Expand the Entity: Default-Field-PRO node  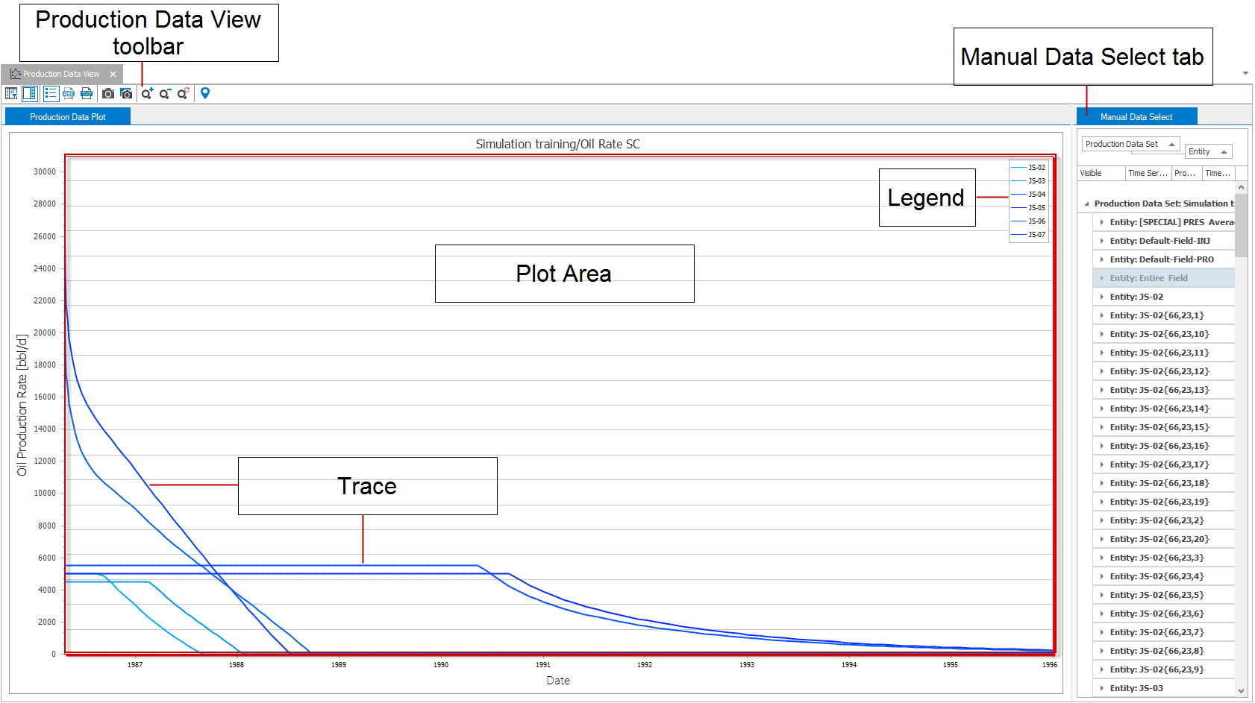1101,259
